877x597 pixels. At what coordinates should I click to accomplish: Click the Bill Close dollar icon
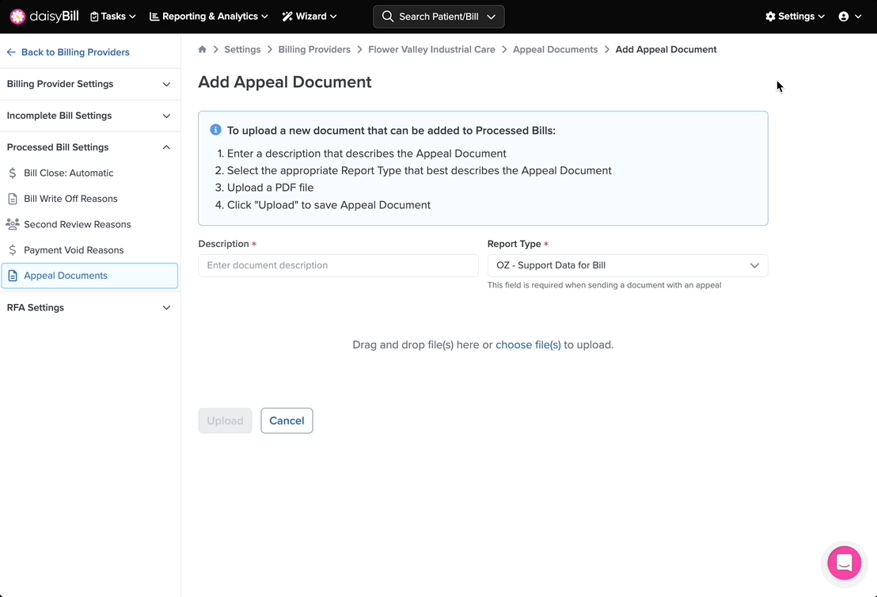13,173
